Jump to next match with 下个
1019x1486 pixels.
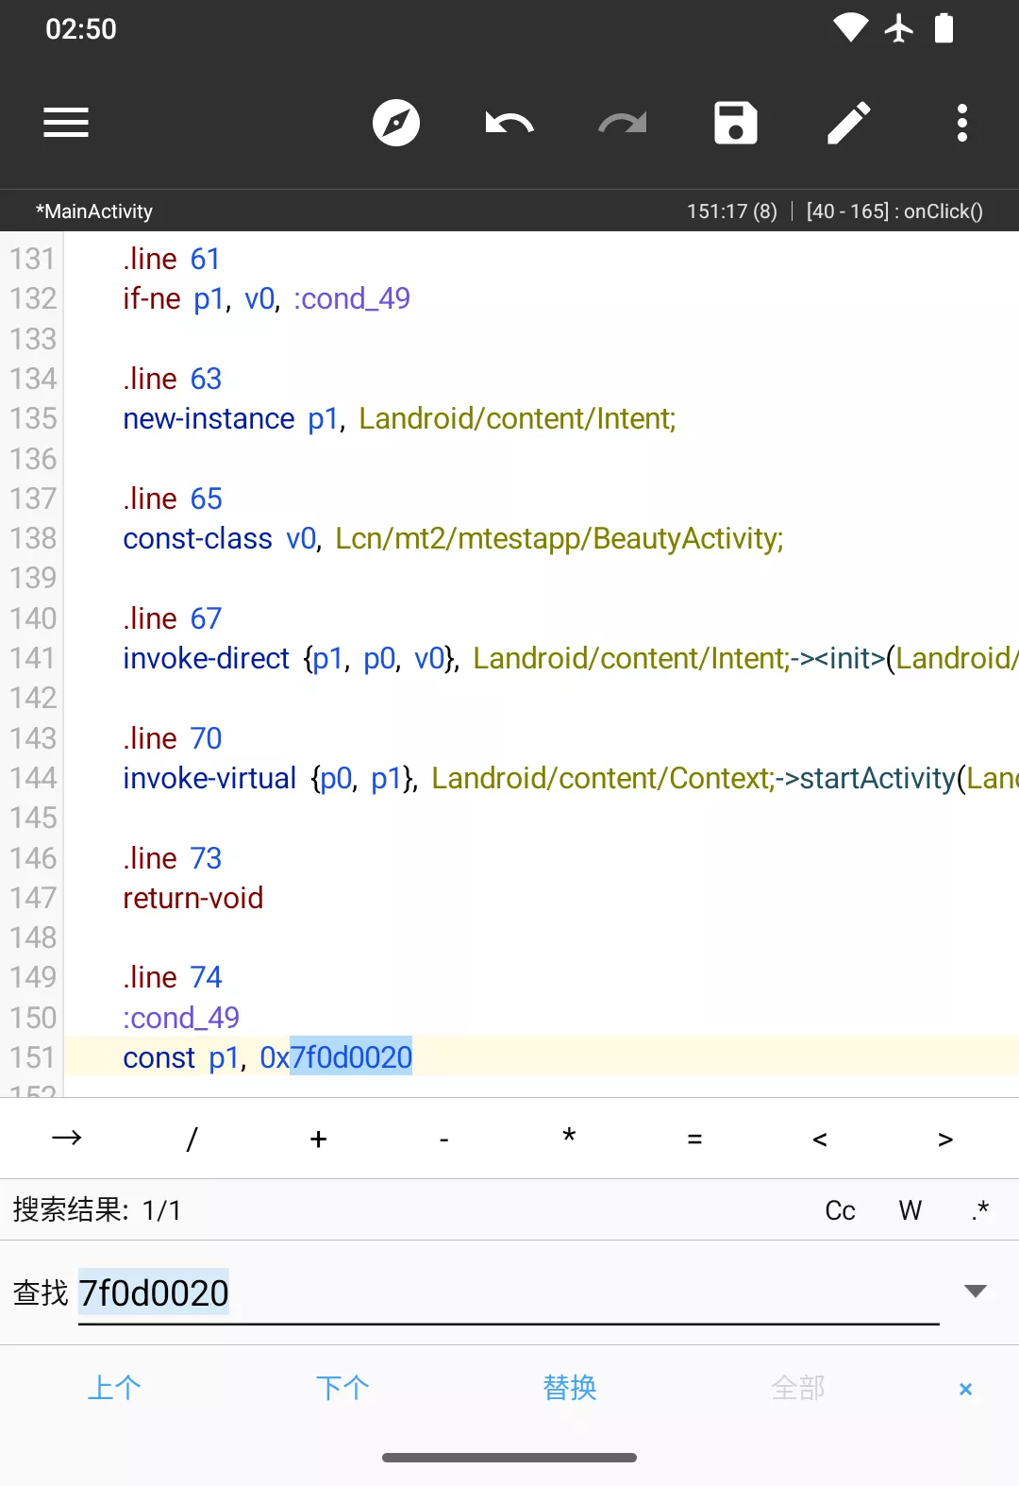pyautogui.click(x=342, y=1388)
